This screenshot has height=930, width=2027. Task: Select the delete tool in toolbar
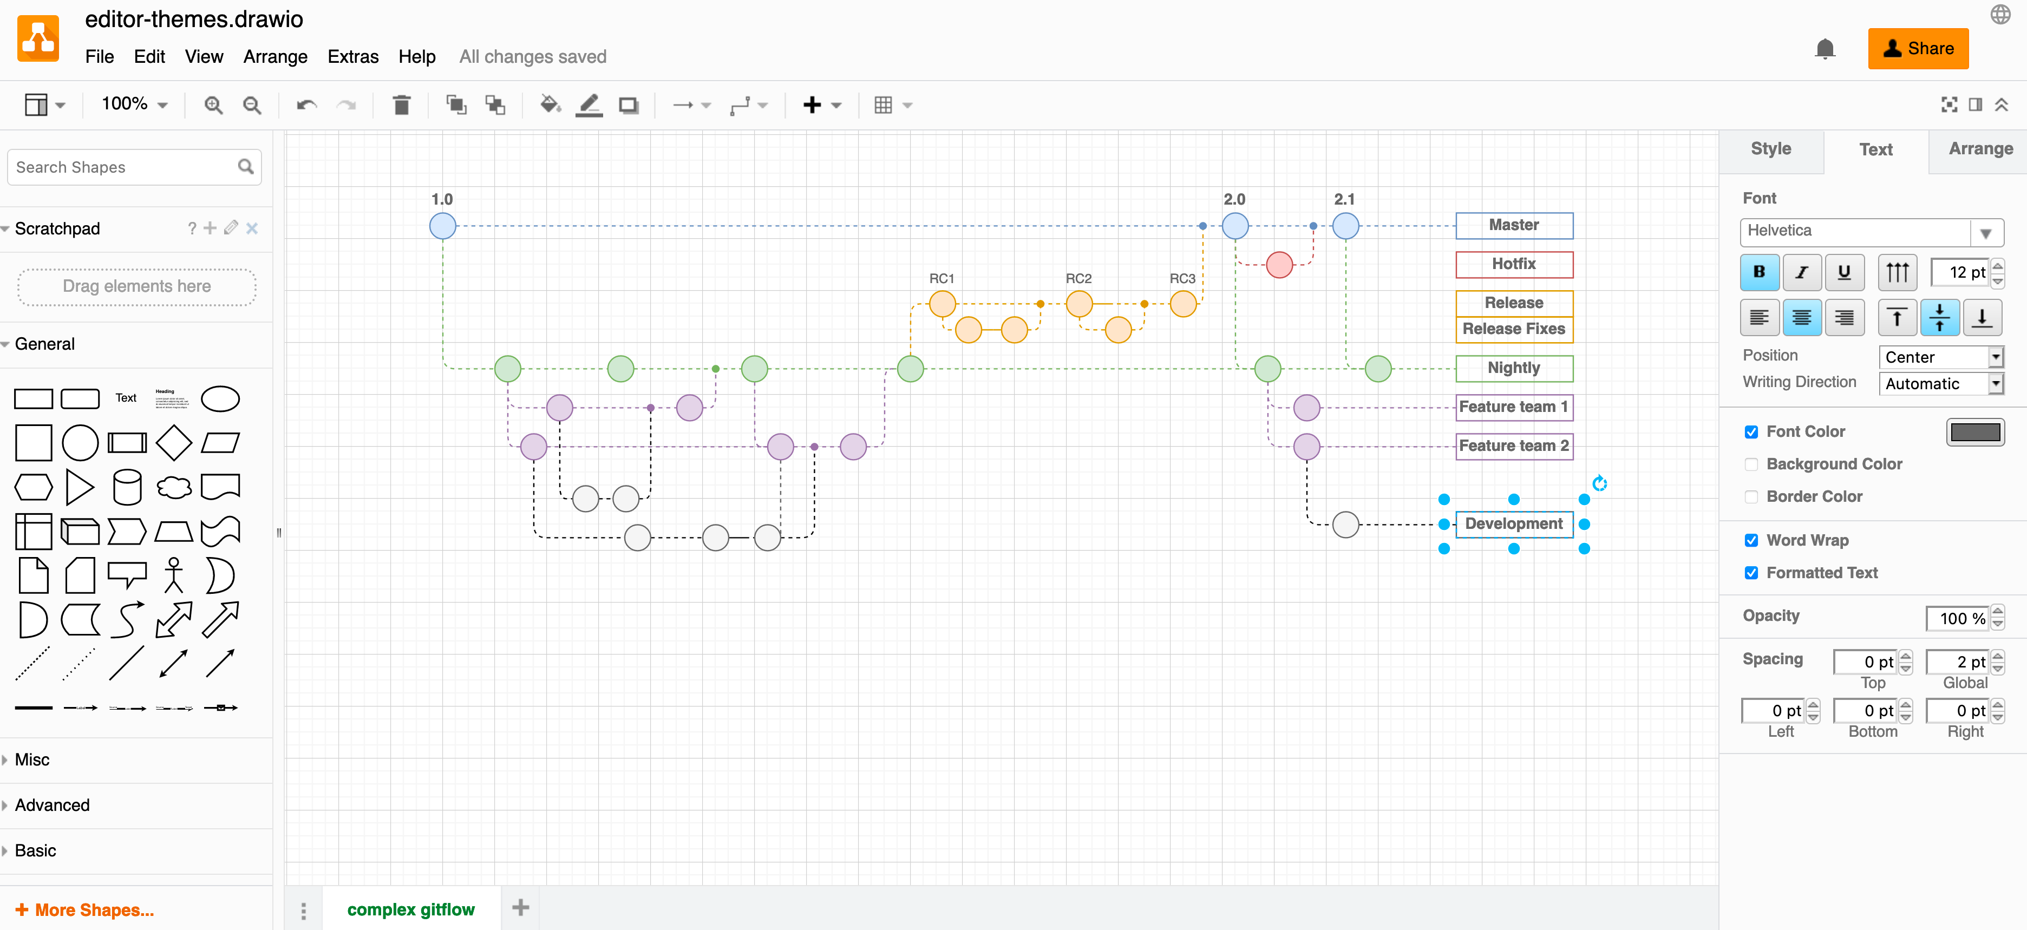pos(401,104)
